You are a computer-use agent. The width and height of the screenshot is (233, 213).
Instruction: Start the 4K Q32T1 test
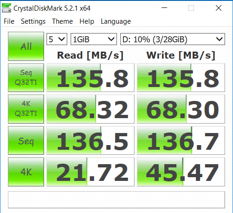point(26,109)
